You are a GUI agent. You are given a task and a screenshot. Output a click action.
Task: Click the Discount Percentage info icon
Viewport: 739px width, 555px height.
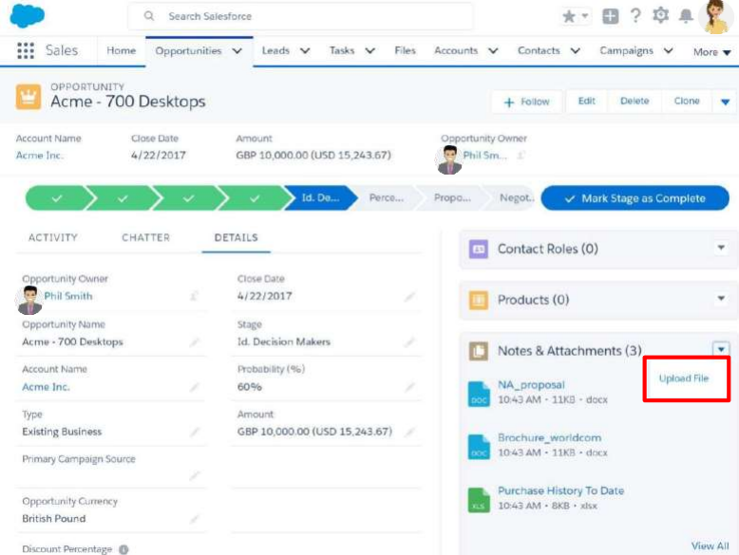coord(123,549)
